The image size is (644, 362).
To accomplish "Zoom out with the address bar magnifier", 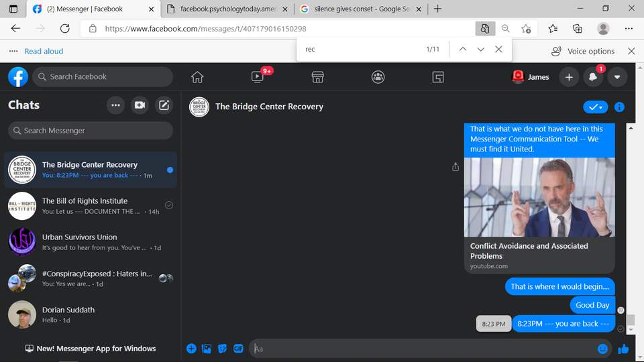I will [x=506, y=29].
